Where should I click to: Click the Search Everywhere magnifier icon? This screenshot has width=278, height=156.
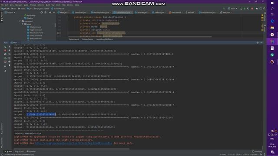click(x=265, y=9)
